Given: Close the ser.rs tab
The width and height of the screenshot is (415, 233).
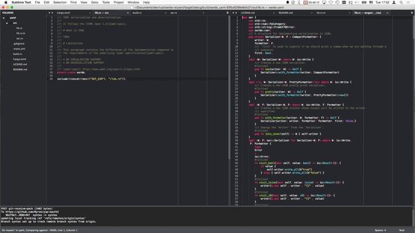Looking at the screenshot, I should coord(204,13).
